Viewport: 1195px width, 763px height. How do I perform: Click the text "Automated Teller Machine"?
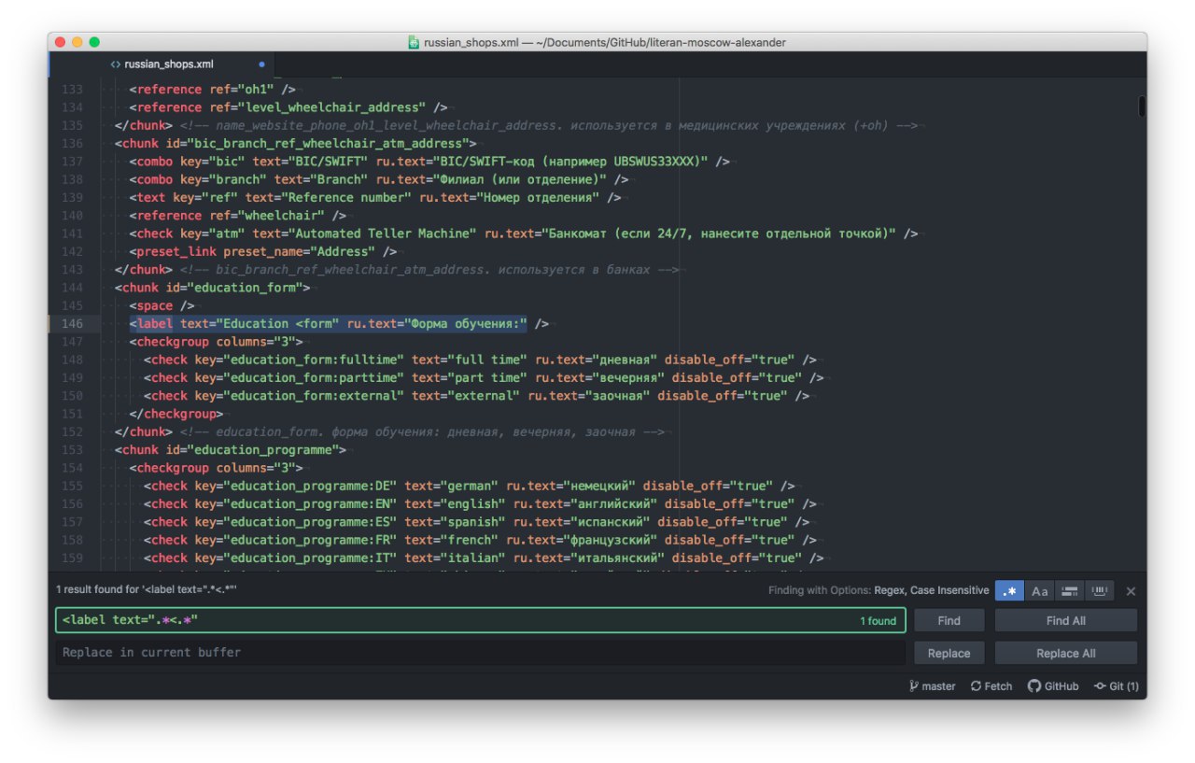pos(382,233)
